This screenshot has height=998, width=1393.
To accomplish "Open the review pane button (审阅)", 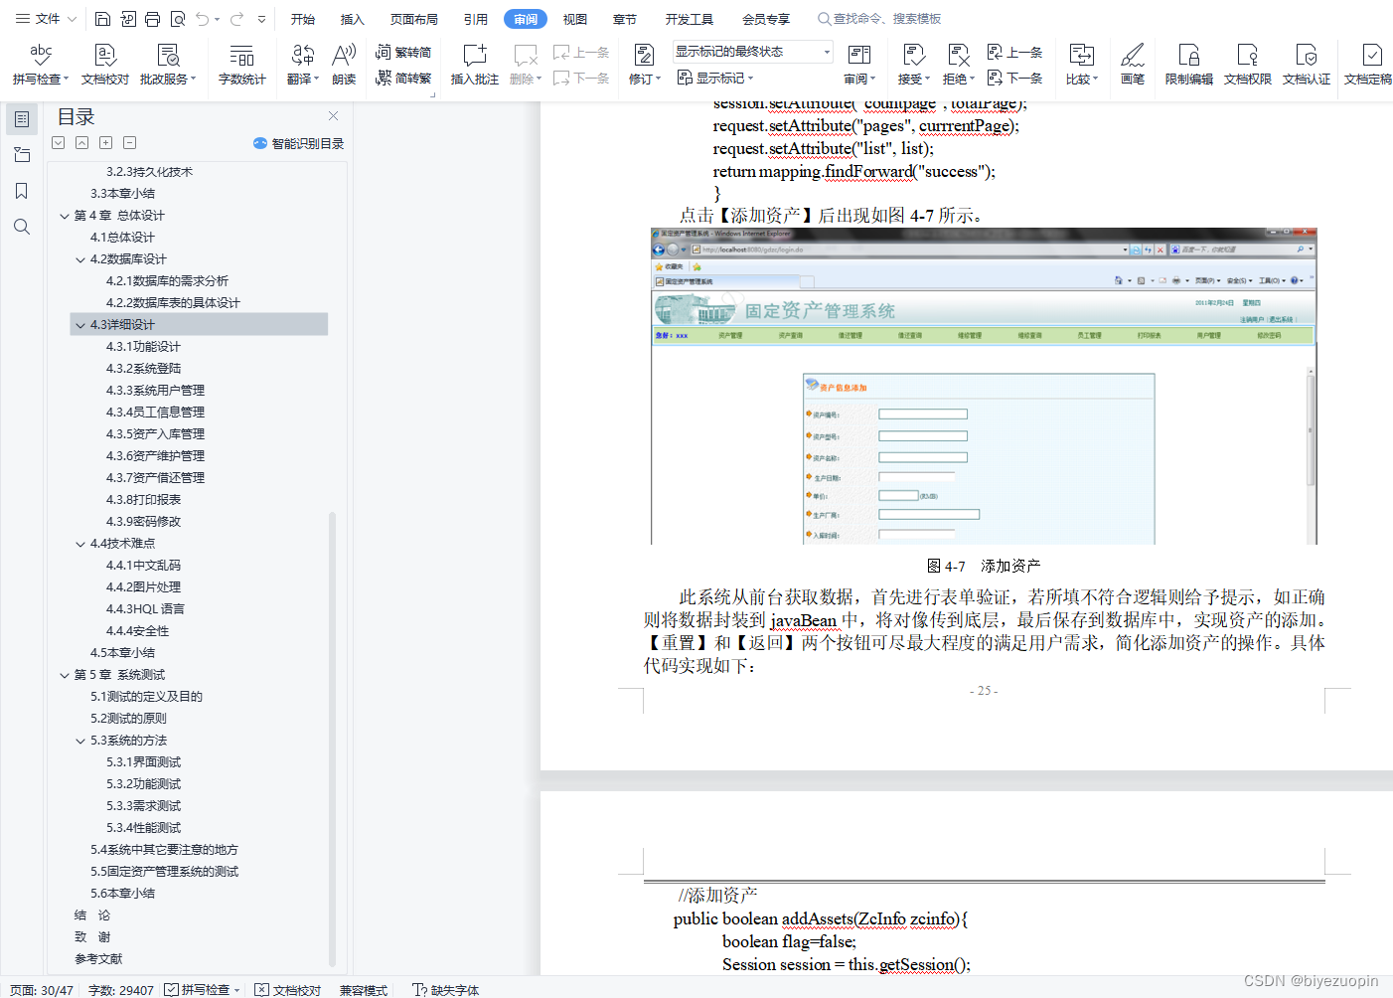I will click(x=859, y=64).
